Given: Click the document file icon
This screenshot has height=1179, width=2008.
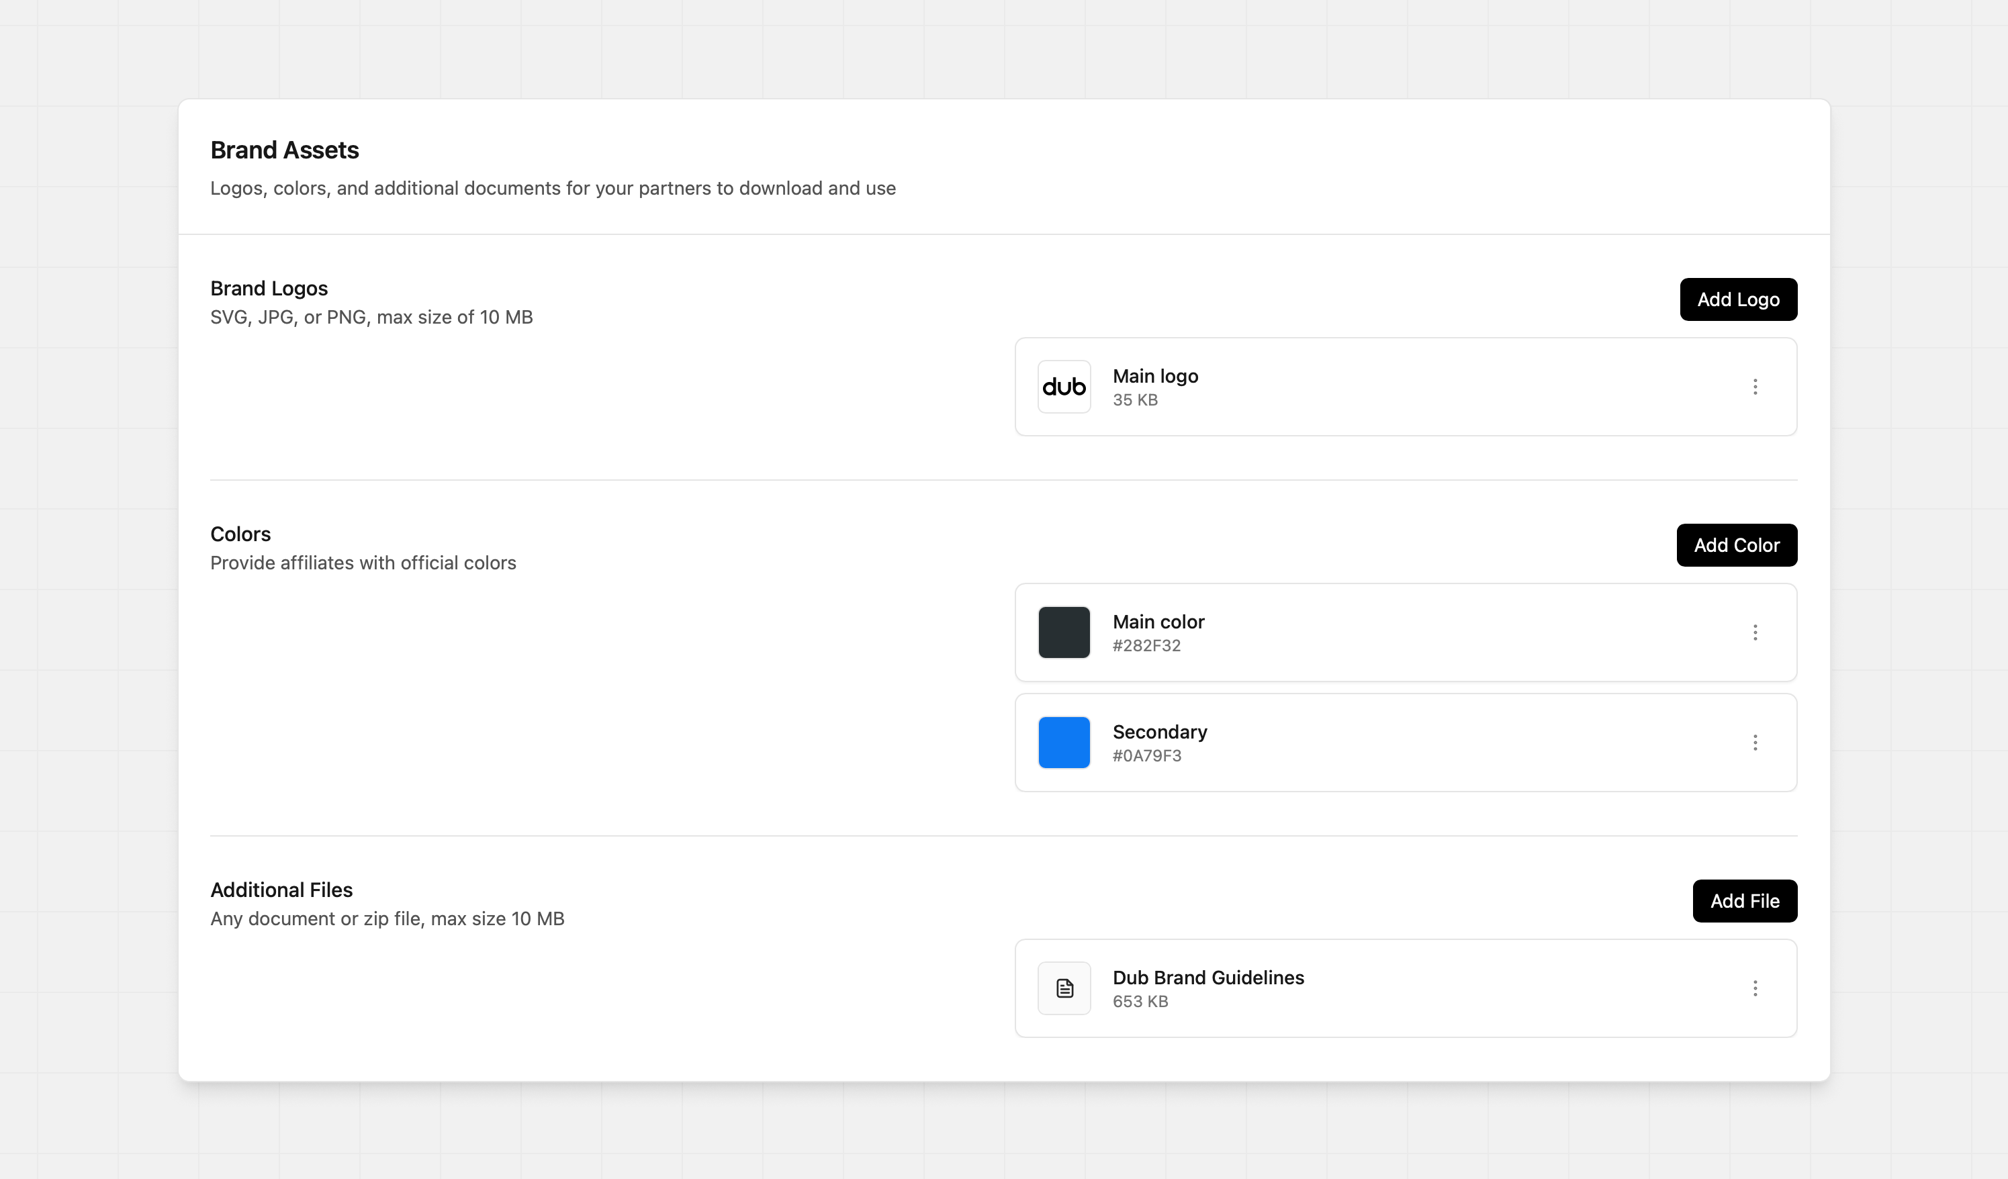Looking at the screenshot, I should pos(1064,988).
